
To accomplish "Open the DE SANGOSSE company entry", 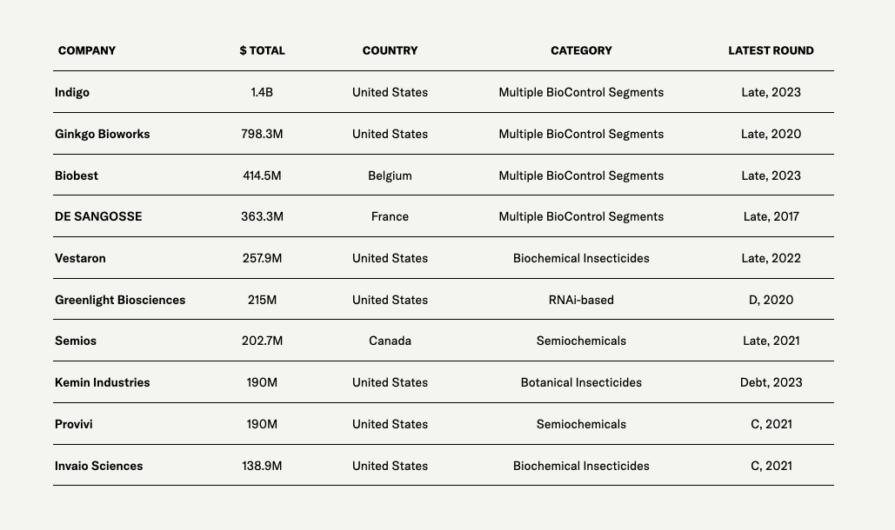I will click(x=98, y=216).
